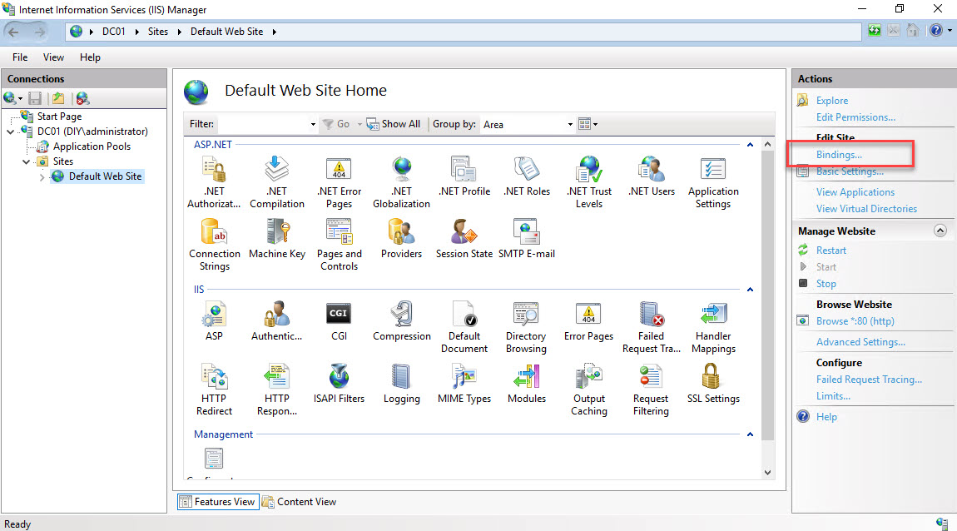957x531 pixels.
Task: Click Restart in Manage Website
Action: coord(831,251)
